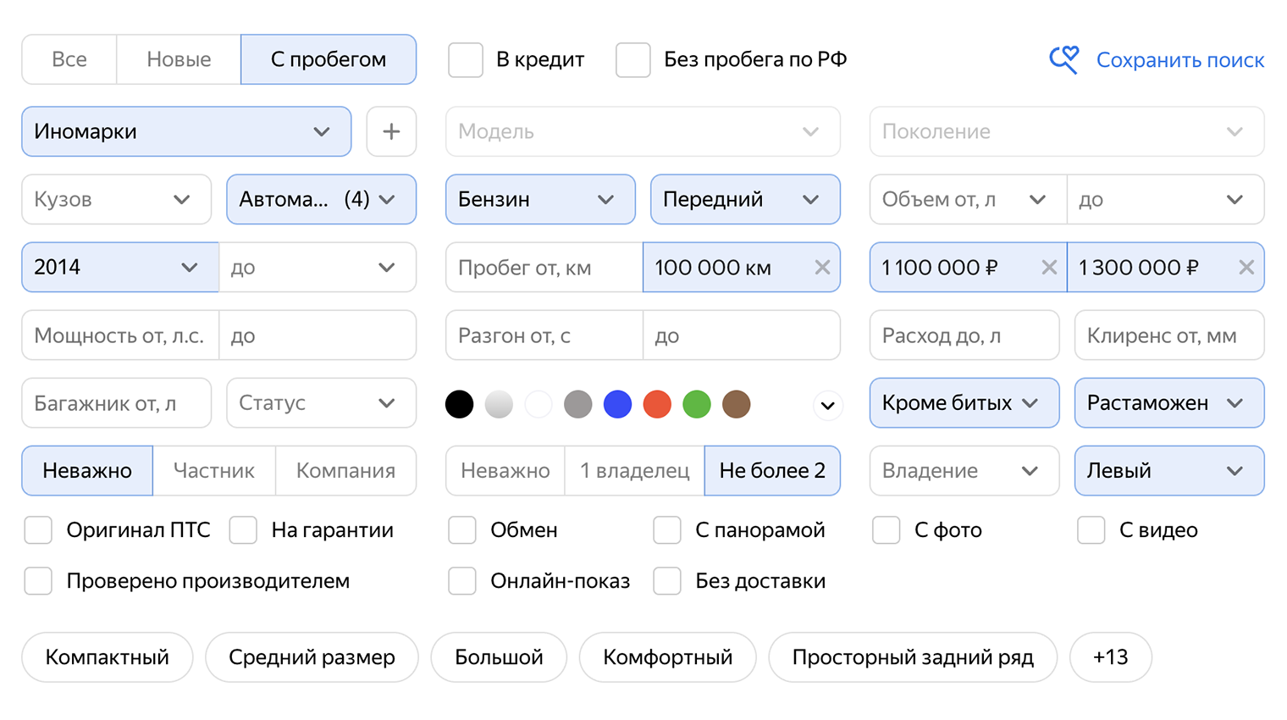Screen dimensions: 1287x720
Task: Select the Все tab
Action: (x=69, y=59)
